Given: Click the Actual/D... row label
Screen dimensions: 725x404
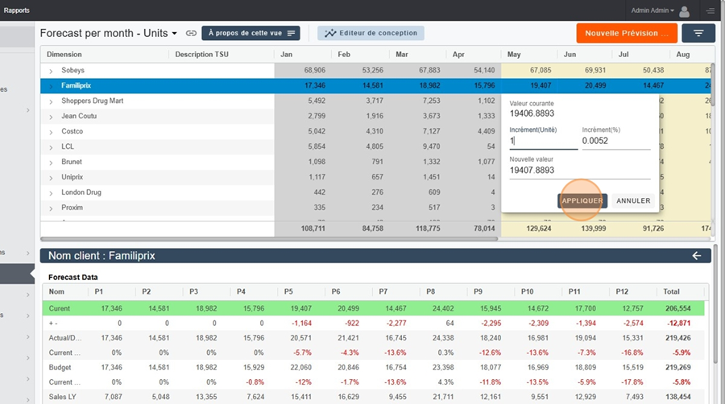Looking at the screenshot, I should [x=65, y=338].
